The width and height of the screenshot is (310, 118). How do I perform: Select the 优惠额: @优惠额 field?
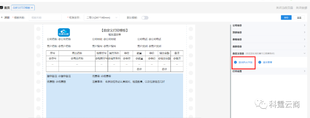coord(56,82)
